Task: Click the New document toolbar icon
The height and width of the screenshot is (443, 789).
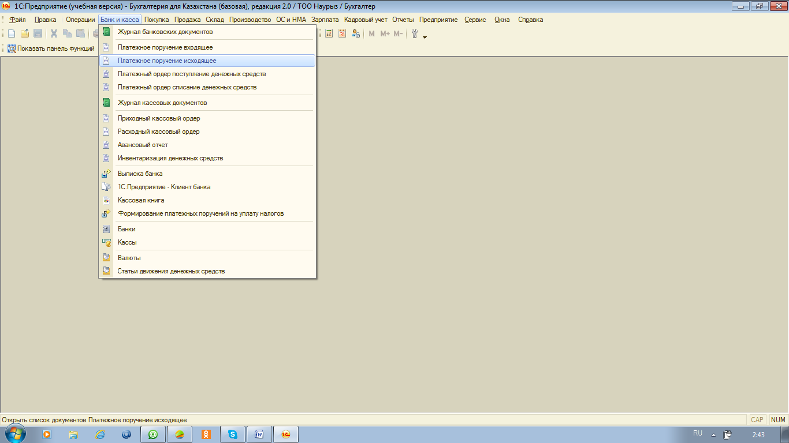Action: 12,33
